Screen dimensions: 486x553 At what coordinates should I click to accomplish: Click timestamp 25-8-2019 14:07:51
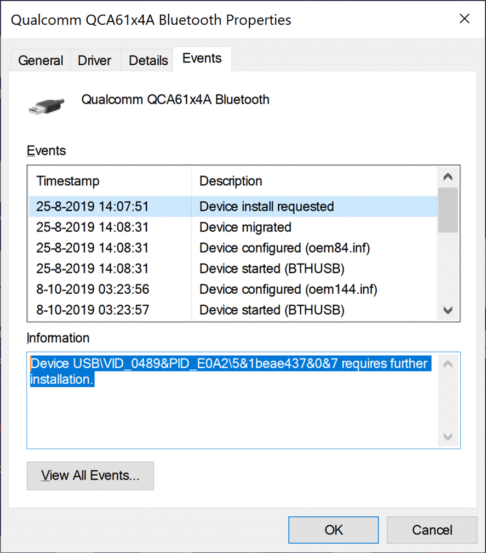[93, 207]
